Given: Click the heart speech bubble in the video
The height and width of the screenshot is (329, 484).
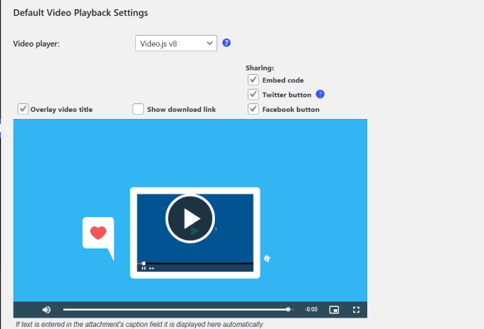Looking at the screenshot, I should (98, 234).
